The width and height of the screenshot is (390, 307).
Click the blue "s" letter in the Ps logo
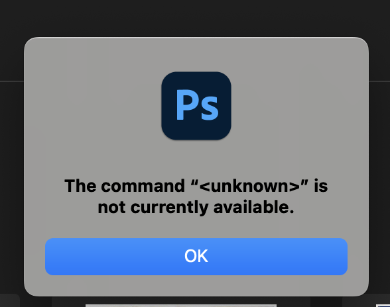coord(210,109)
